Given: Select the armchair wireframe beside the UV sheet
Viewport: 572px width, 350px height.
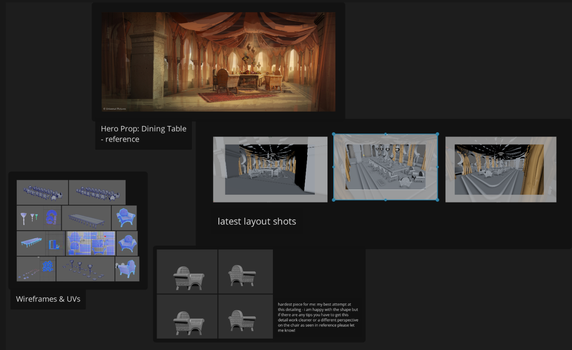Looking at the screenshot, I should tap(127, 243).
